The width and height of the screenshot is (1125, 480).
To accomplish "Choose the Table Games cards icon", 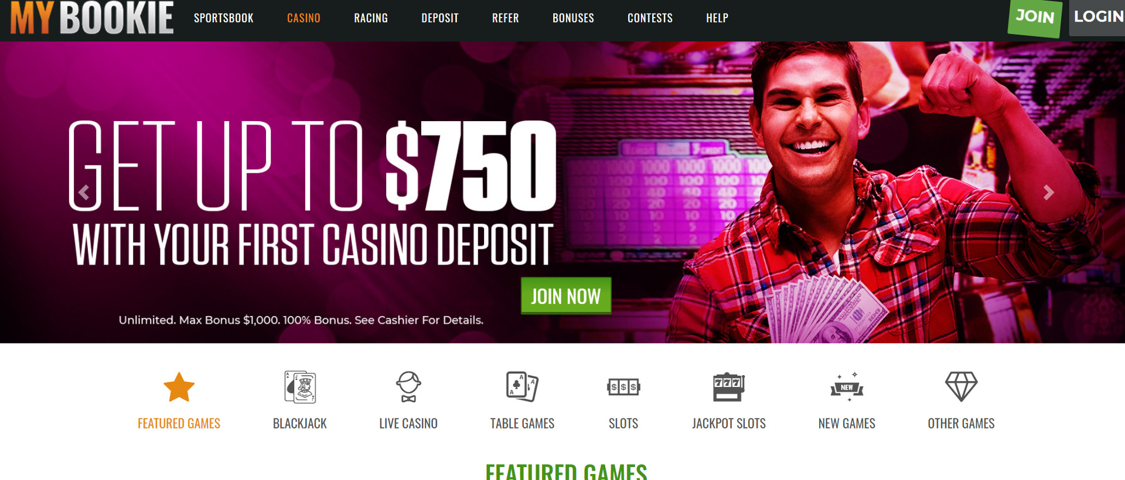I will [x=522, y=387].
